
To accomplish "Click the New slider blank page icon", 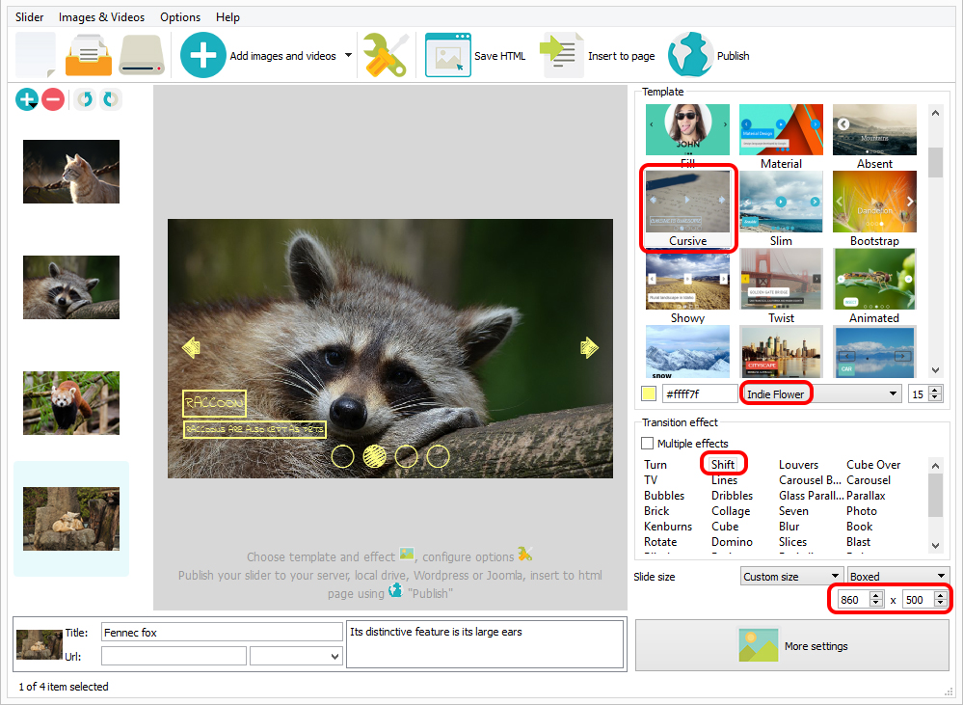I will point(36,55).
